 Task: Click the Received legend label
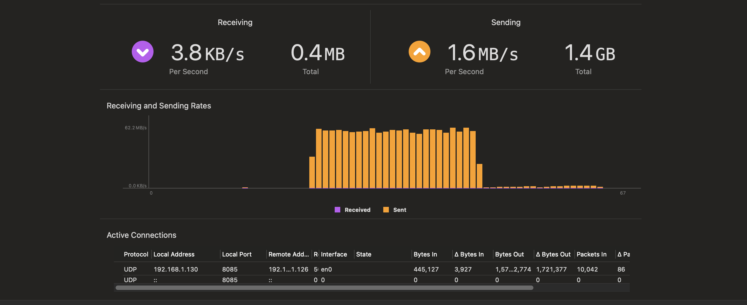[x=357, y=210]
